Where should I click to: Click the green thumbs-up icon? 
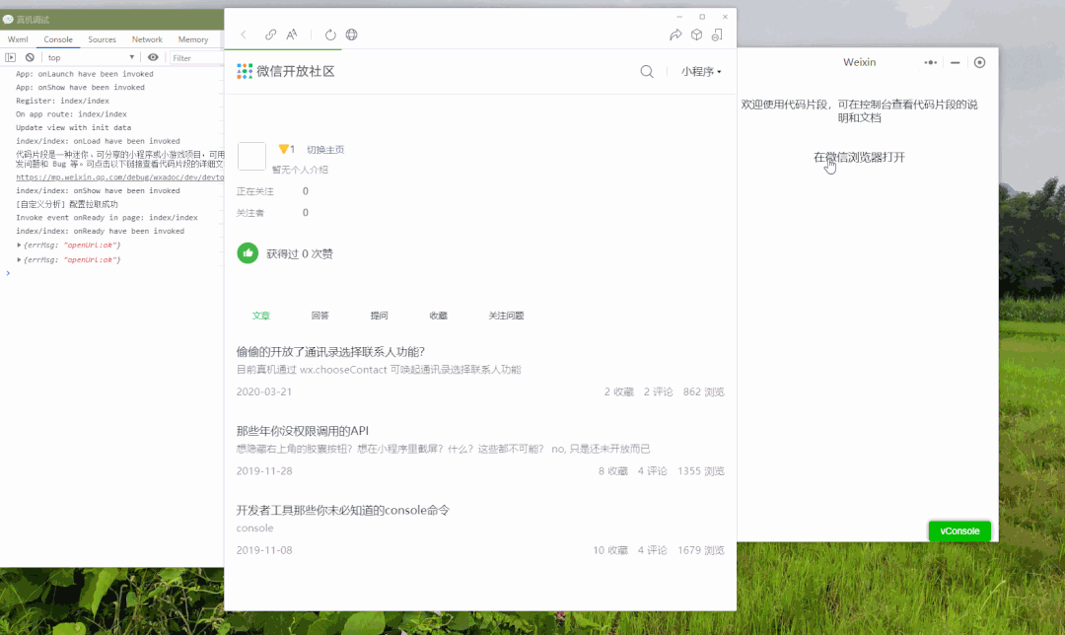click(248, 253)
